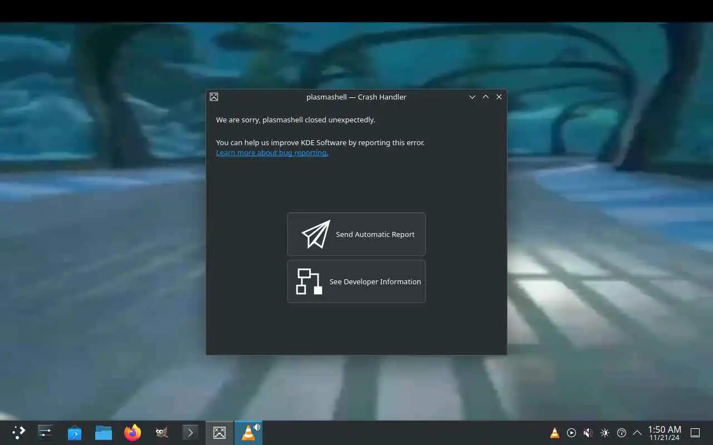Open GIMP from the taskbar
The image size is (713, 445).
tap(162, 432)
